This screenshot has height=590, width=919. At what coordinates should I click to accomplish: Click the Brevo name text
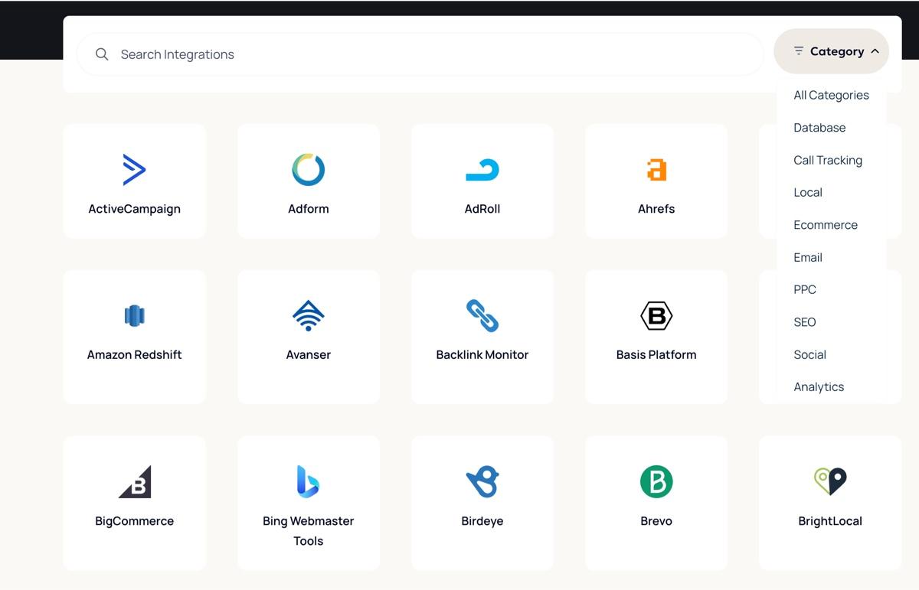(656, 521)
